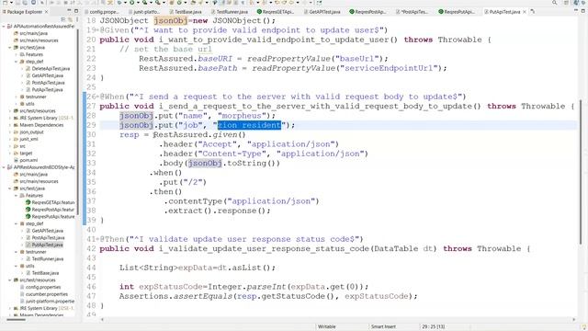Image resolution: width=588 pixels, height=331 pixels.
Task: Minimize the editor area
Action: click(x=576, y=10)
